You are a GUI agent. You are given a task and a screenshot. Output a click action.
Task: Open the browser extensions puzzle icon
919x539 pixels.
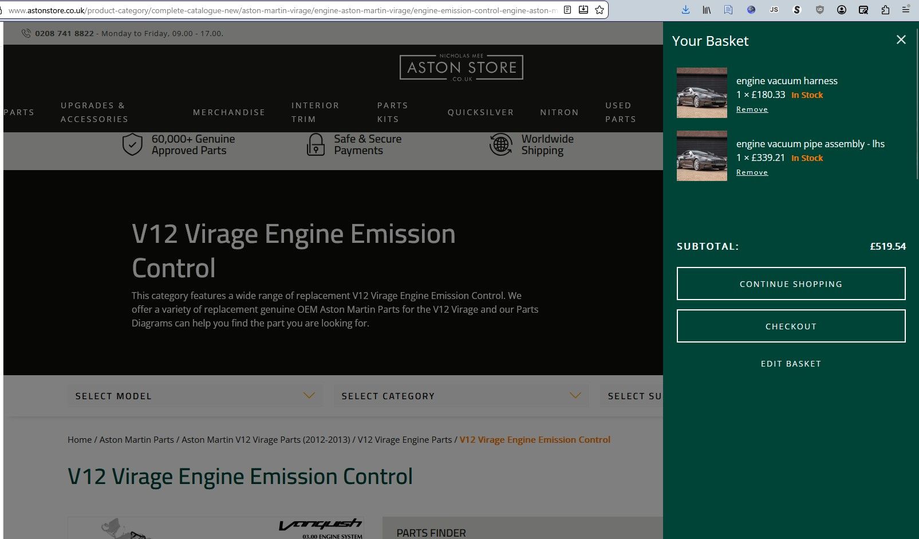(885, 10)
